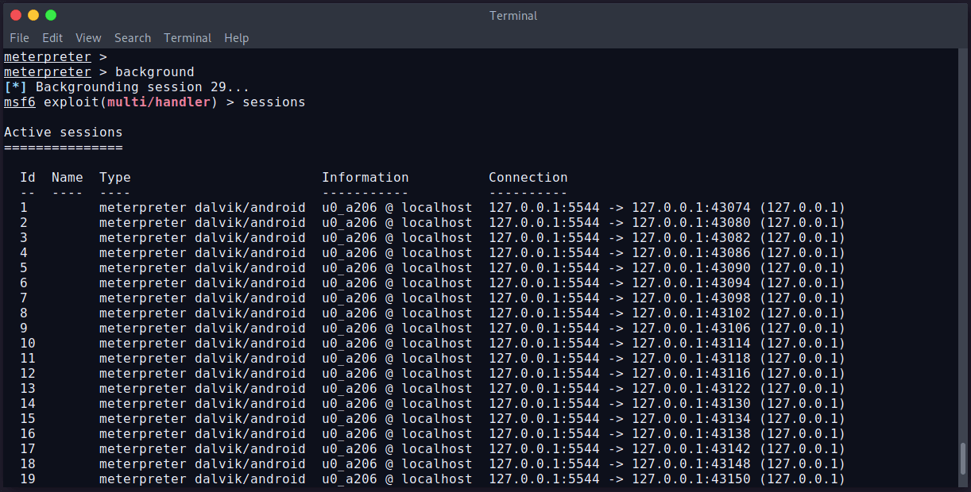Click the "Name" column header
The height and width of the screenshot is (492, 971).
(68, 178)
